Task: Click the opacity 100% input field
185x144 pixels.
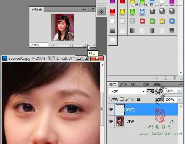Action: (170, 91)
